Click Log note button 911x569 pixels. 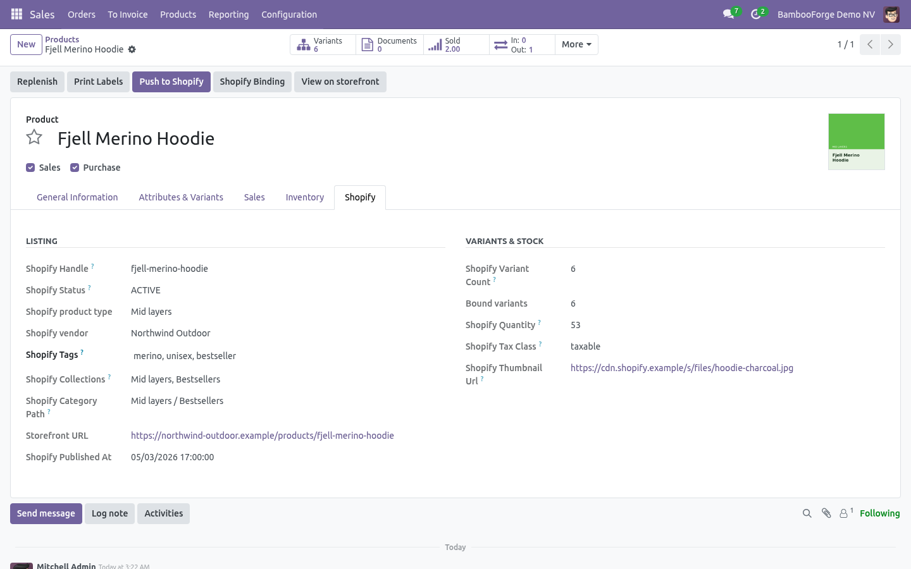click(x=109, y=513)
